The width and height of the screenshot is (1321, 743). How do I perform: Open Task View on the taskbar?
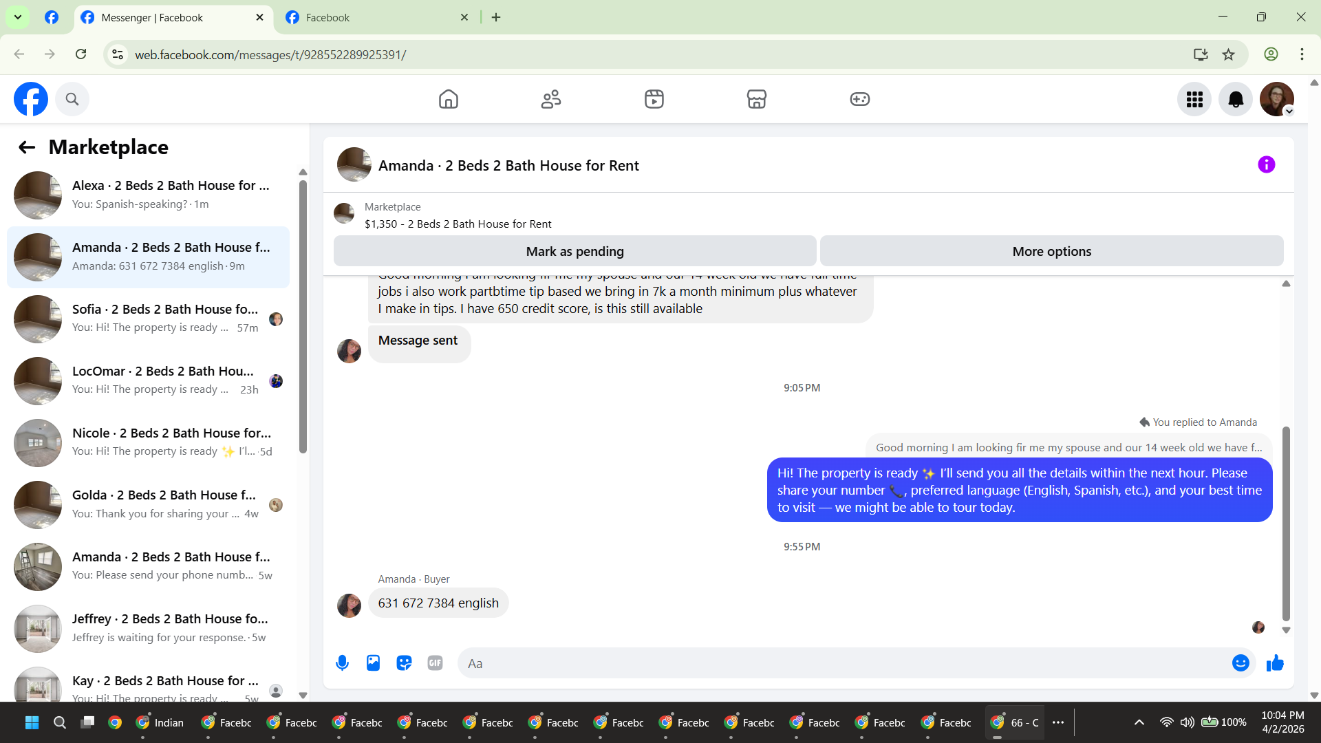[x=87, y=722]
